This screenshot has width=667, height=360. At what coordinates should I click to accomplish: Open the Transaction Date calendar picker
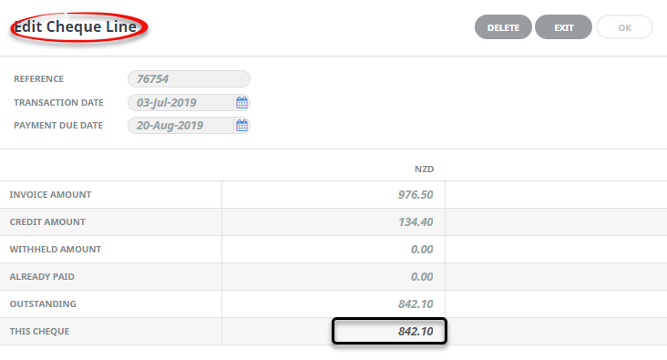click(241, 103)
